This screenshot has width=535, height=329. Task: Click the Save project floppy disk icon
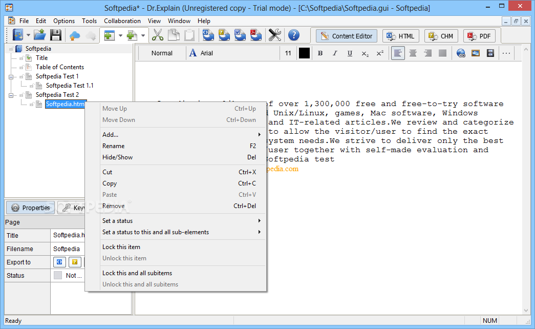[x=56, y=35]
